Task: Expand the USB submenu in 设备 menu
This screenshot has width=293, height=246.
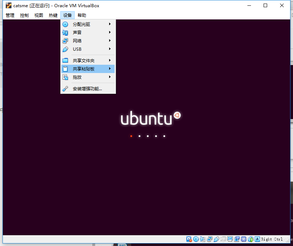Action: pyautogui.click(x=88, y=49)
